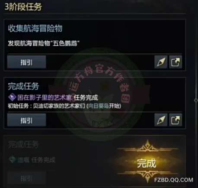Click the dimmed 指引 button in the third card
198x188 pixels.
click(x=26, y=178)
